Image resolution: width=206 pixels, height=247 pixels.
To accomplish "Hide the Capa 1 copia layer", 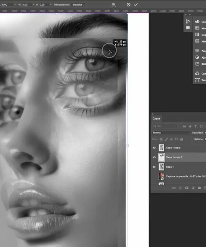I will coord(154,148).
